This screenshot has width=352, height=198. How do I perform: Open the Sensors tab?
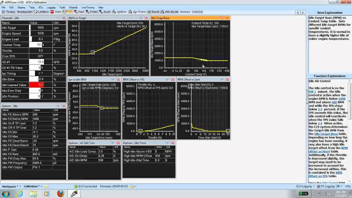click(x=185, y=12)
